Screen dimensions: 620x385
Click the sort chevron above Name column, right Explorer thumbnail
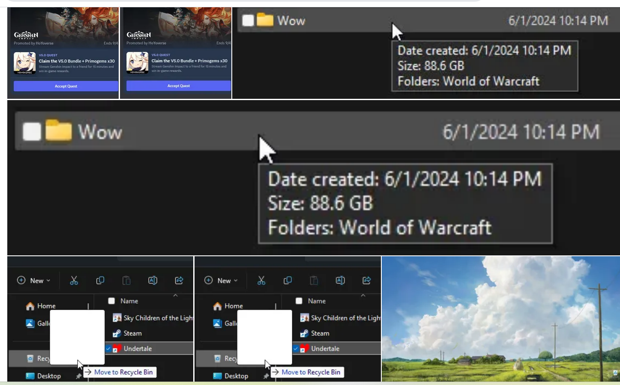363,295
